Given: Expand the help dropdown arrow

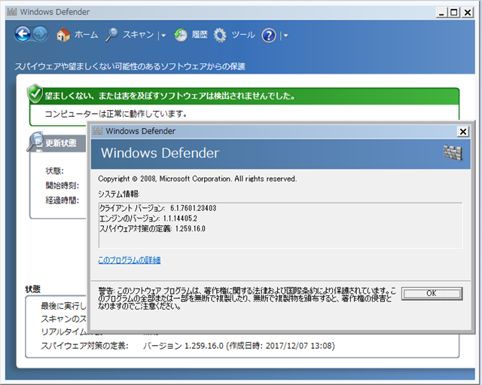Looking at the screenshot, I should (x=286, y=35).
